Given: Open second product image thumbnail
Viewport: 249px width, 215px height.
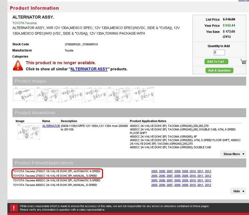Looking at the screenshot, I should point(48,95).
